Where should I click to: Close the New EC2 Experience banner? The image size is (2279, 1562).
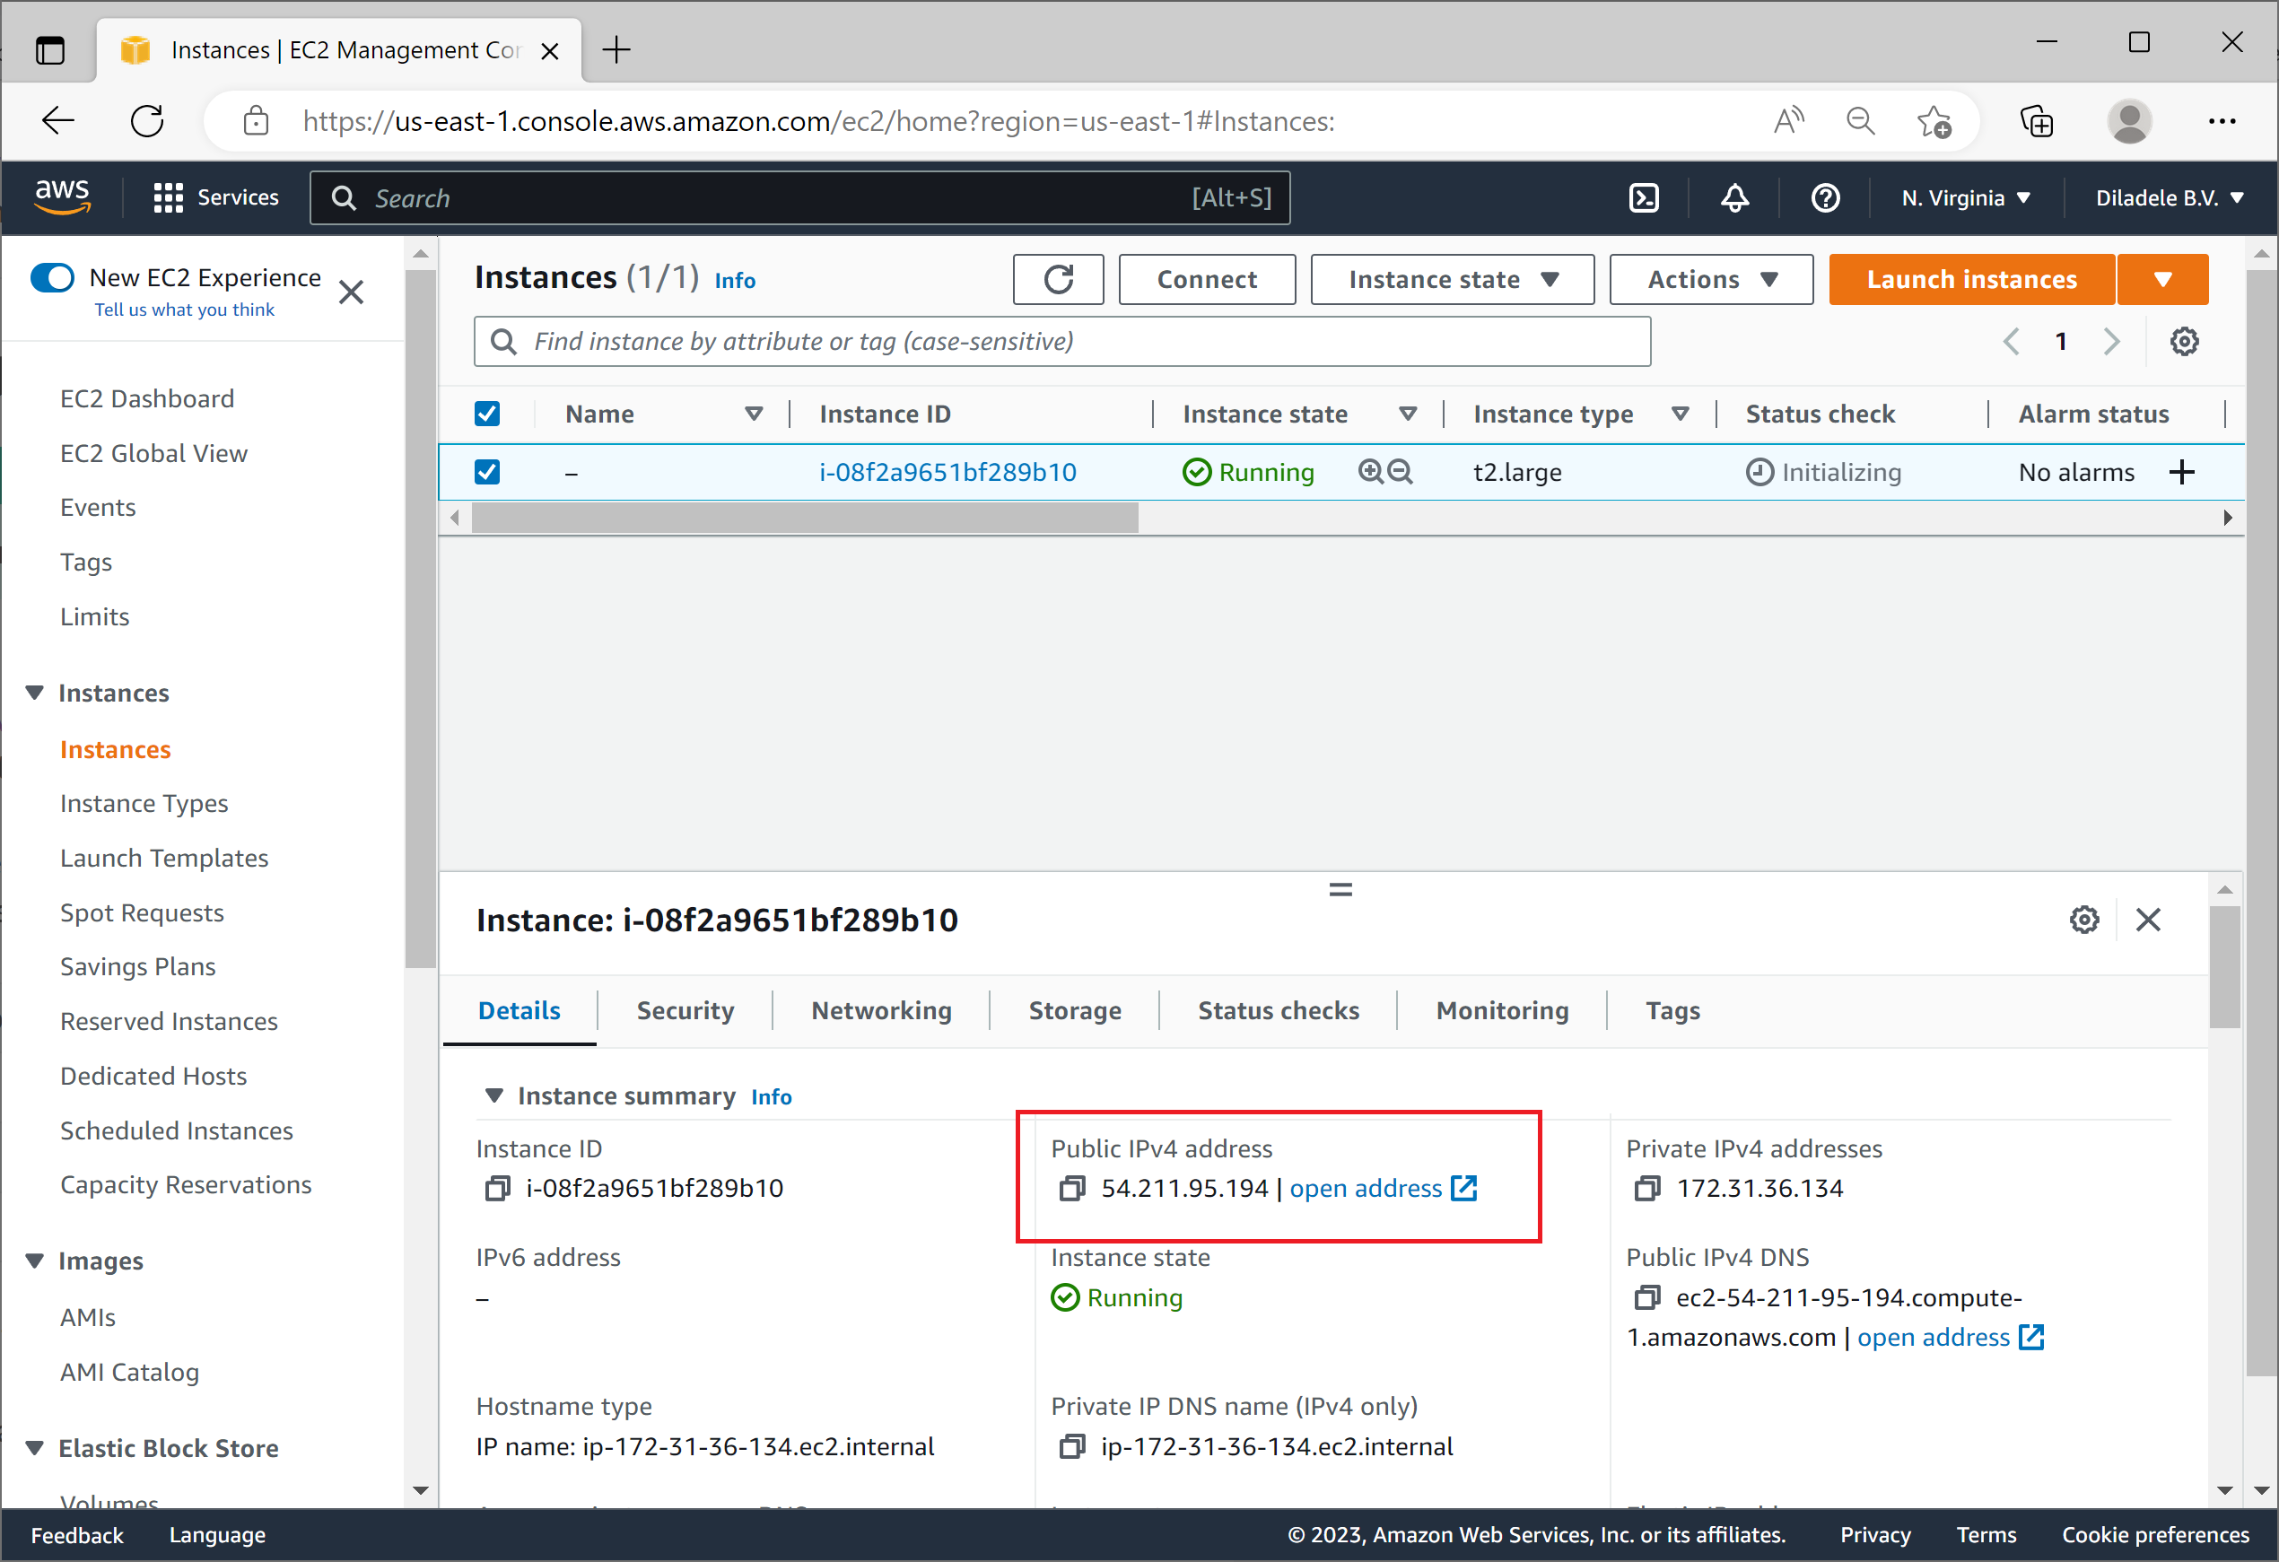(x=351, y=292)
